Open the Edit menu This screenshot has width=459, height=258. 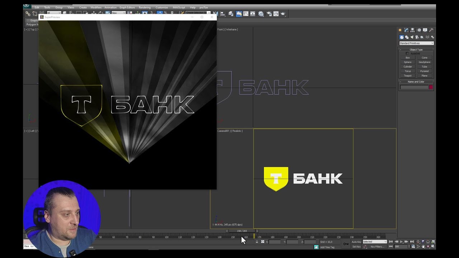click(x=37, y=8)
